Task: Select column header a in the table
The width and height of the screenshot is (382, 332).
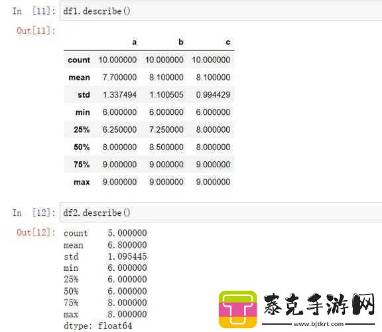Action: 134,42
